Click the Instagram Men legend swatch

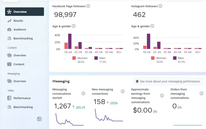point(175,58)
